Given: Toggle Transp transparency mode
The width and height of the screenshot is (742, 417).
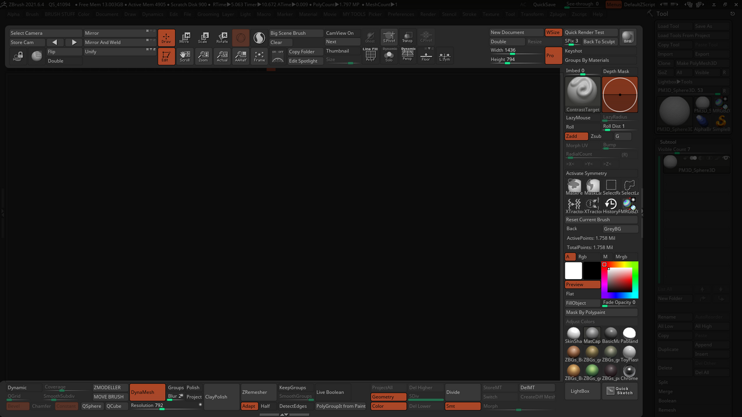Looking at the screenshot, I should point(408,37).
